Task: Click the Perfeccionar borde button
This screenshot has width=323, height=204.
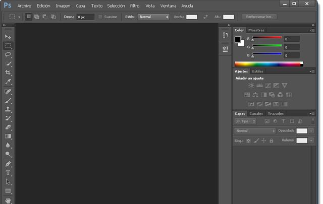Action: 259,17
